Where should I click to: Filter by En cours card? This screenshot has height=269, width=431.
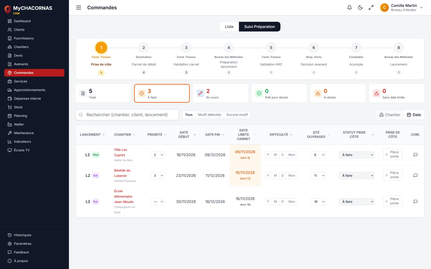[x=221, y=93]
